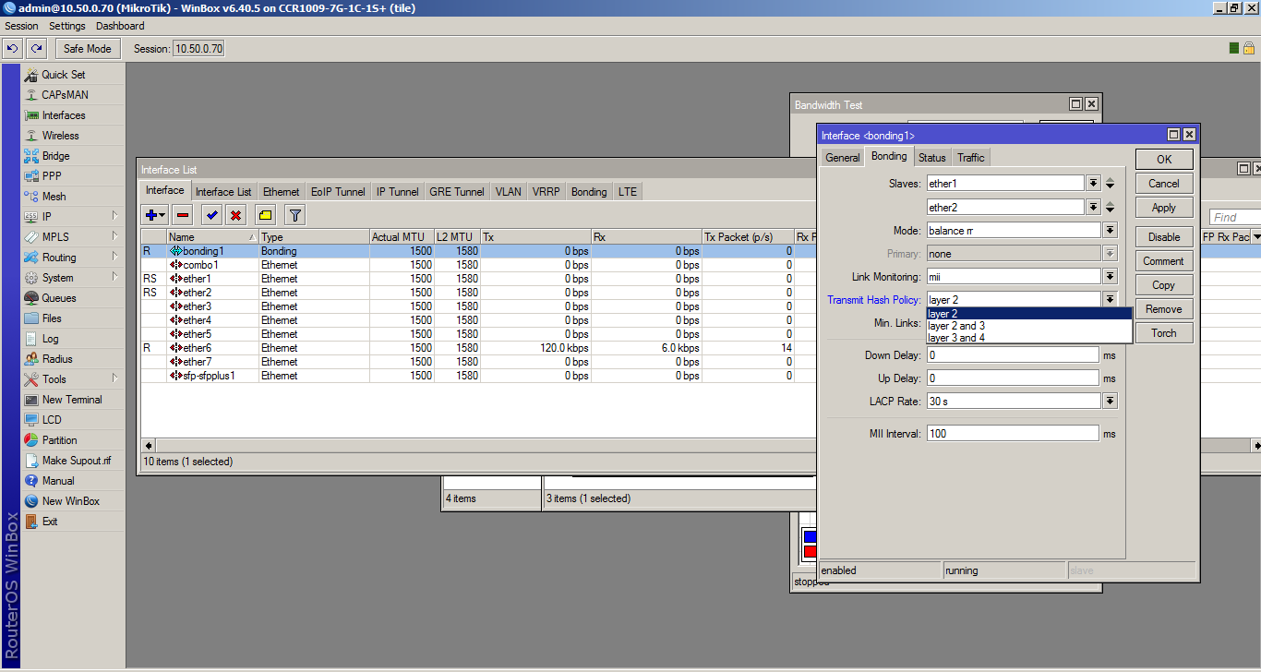This screenshot has height=672, width=1261.
Task: Click the red minus remove icon
Action: (183, 215)
